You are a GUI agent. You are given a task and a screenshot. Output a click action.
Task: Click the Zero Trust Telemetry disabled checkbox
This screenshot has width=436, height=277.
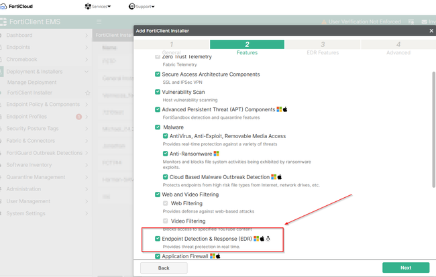(158, 57)
